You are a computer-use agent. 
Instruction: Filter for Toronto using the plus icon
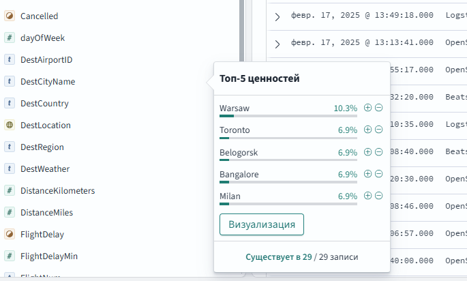click(368, 130)
